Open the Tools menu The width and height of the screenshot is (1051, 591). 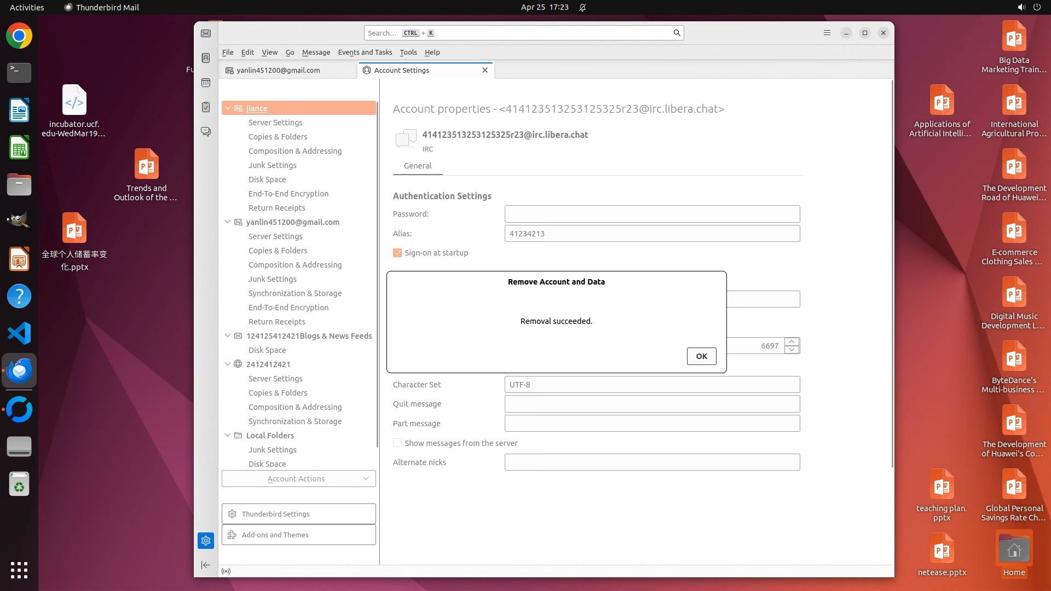[x=408, y=53]
